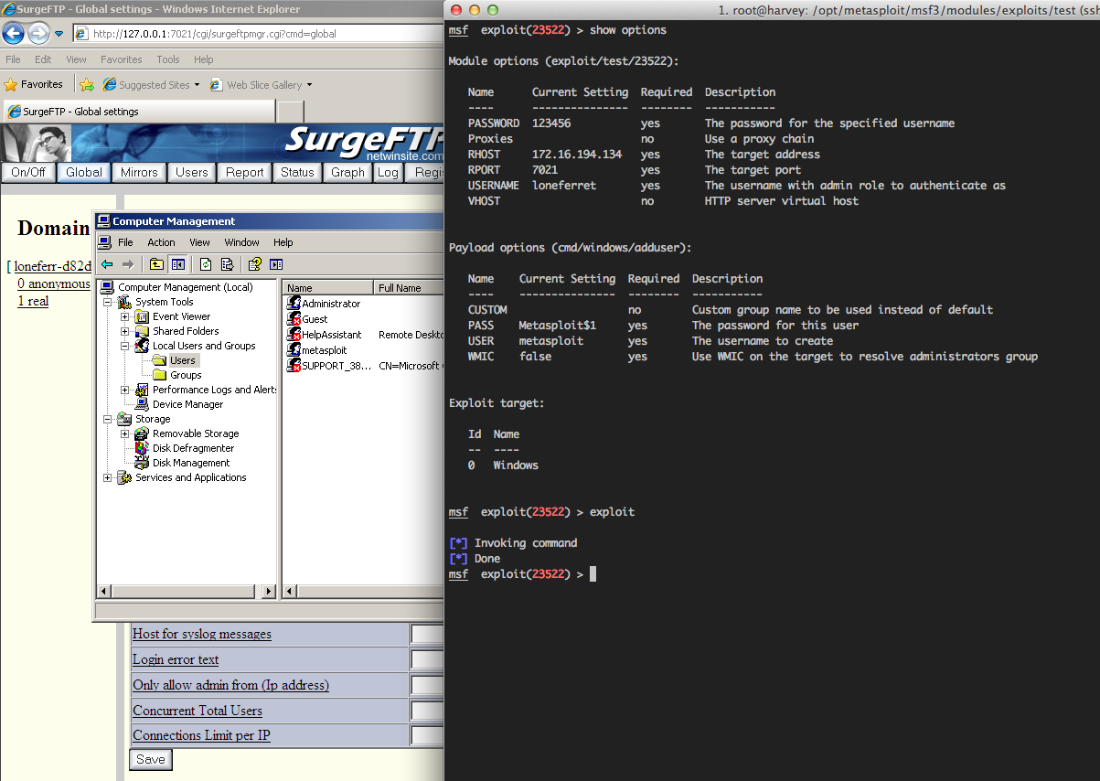This screenshot has width=1100, height=781.
Task: Click the HelpAssistant user icon
Action: click(x=294, y=334)
